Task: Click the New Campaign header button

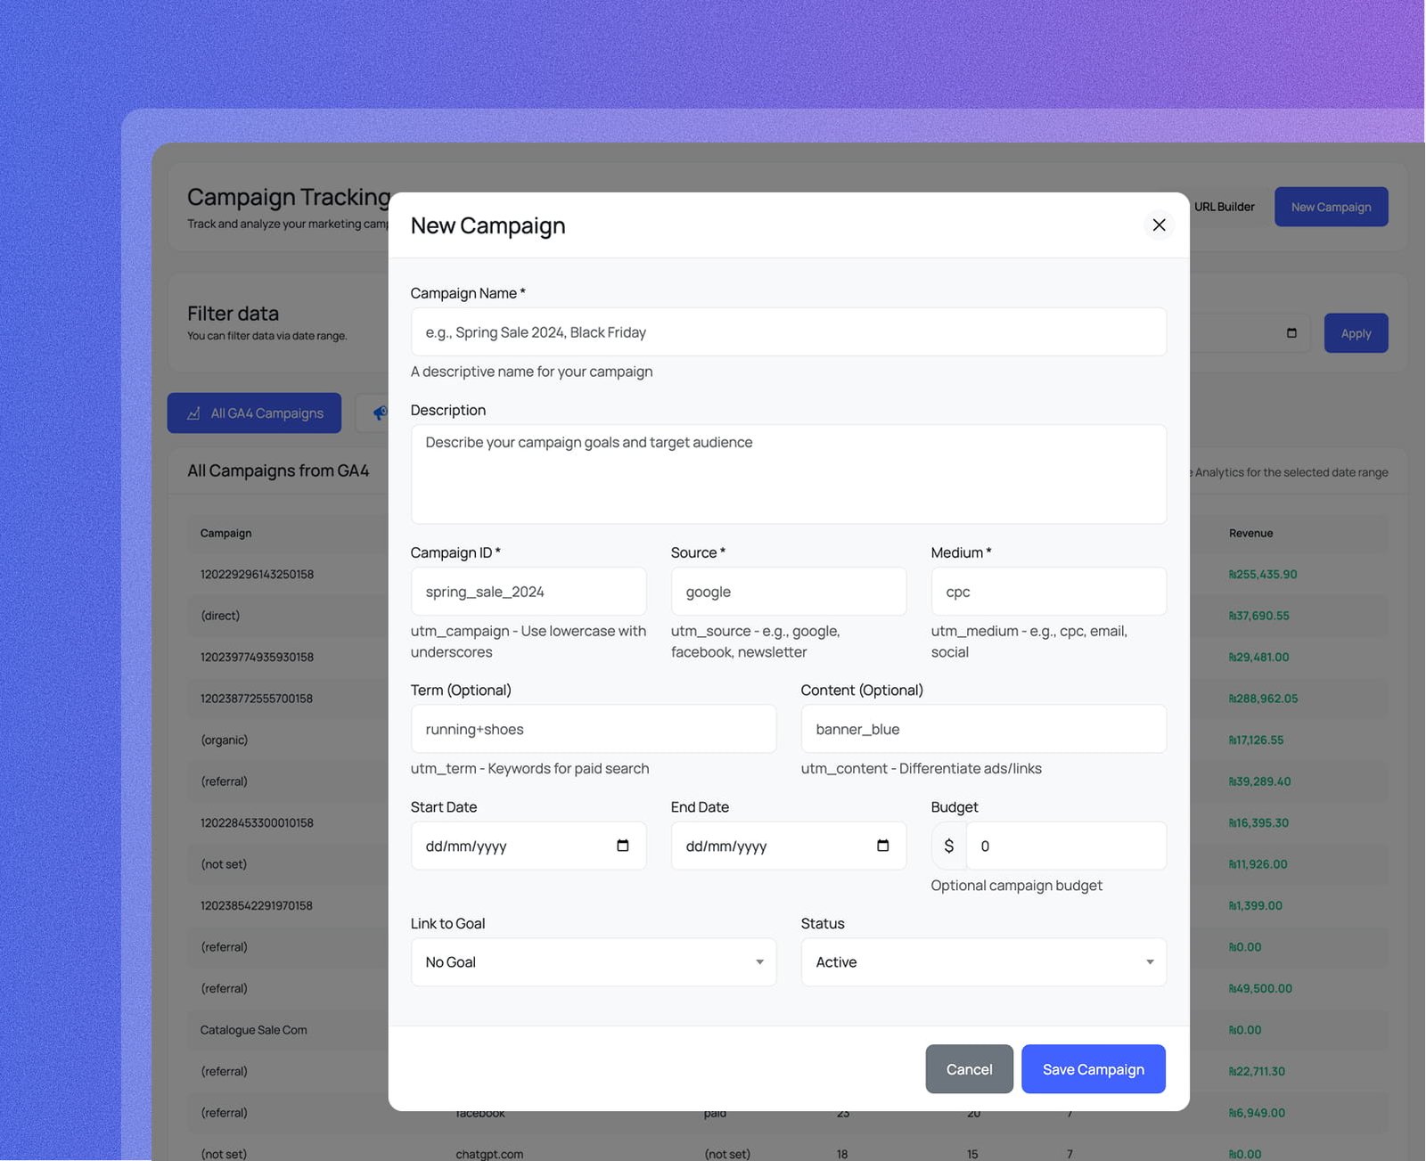Action: coord(1331,206)
